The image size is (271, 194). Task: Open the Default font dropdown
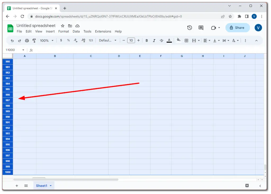click(107, 40)
